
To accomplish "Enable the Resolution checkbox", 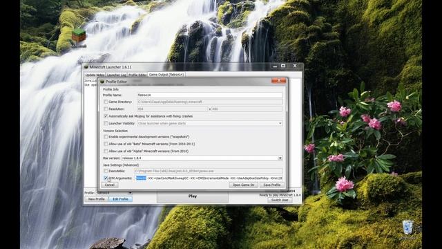I will pyautogui.click(x=106, y=109).
